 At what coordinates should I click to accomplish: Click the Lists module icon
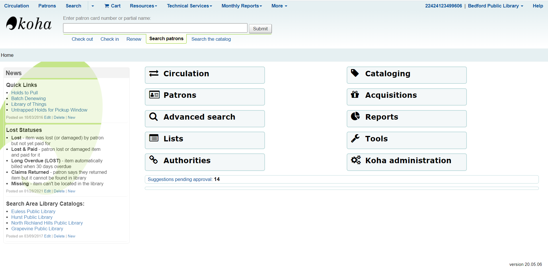[x=154, y=138]
